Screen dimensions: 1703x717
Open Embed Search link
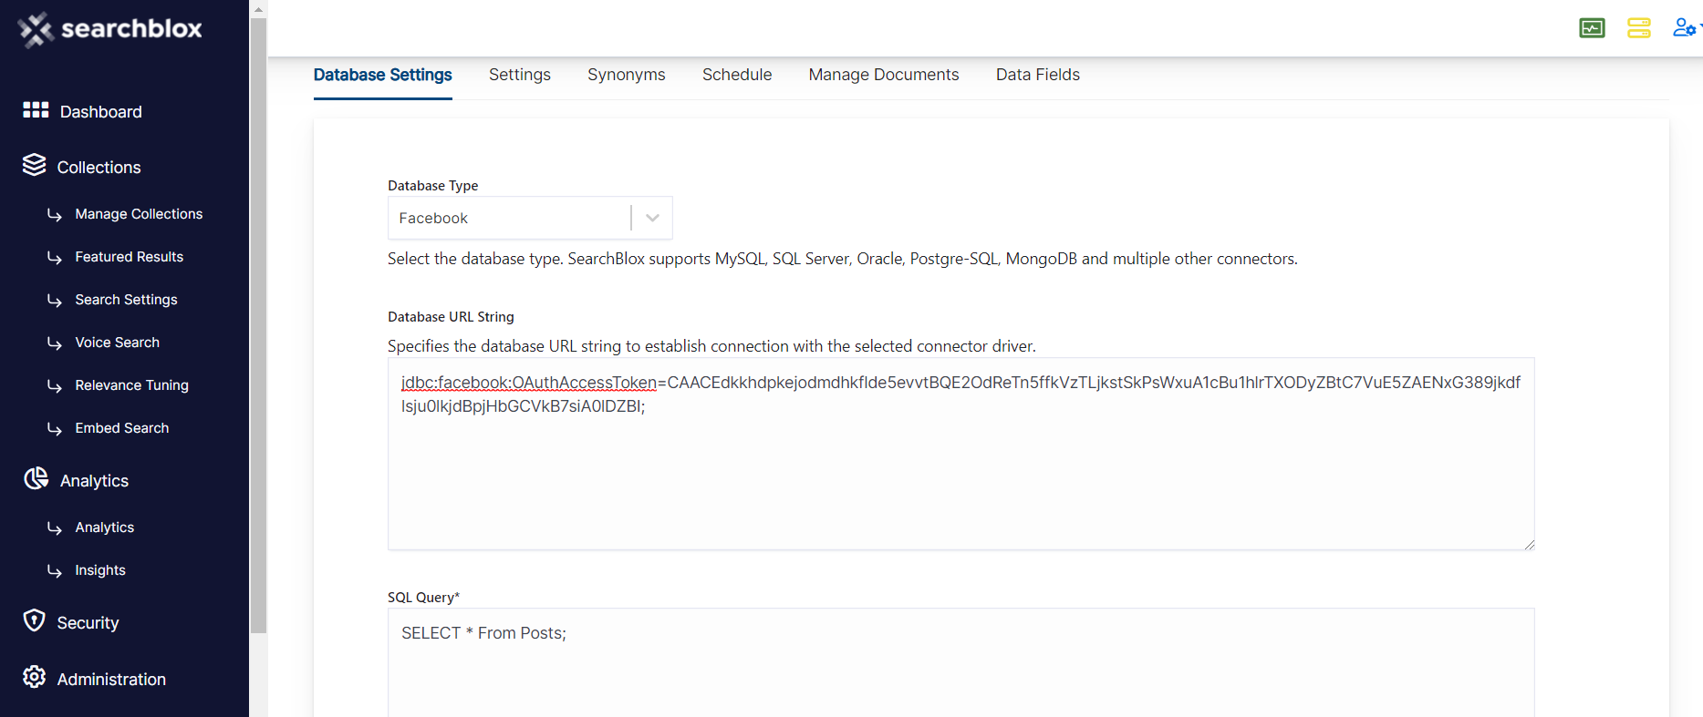coord(122,428)
